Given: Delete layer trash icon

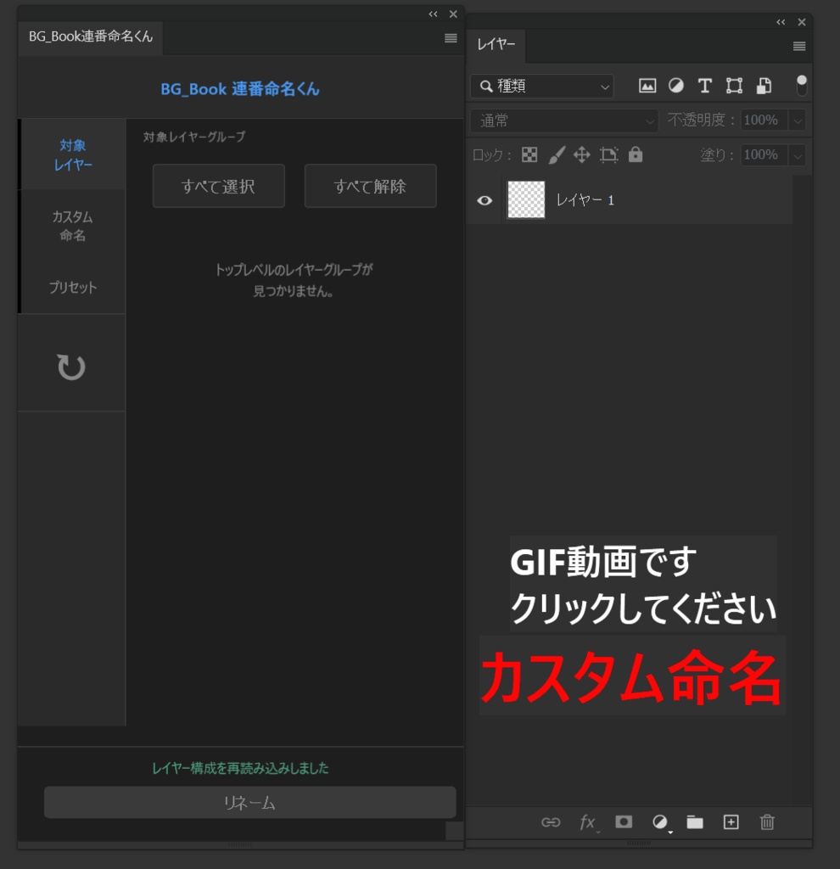Looking at the screenshot, I should click(x=767, y=821).
